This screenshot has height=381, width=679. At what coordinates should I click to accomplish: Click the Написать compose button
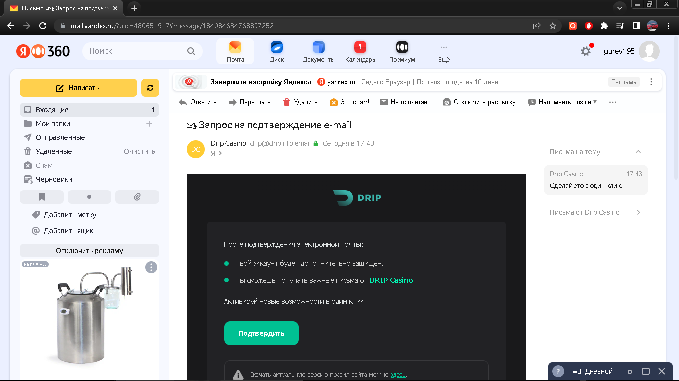coord(79,88)
